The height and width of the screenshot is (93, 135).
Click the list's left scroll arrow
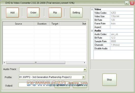pos(4,63)
